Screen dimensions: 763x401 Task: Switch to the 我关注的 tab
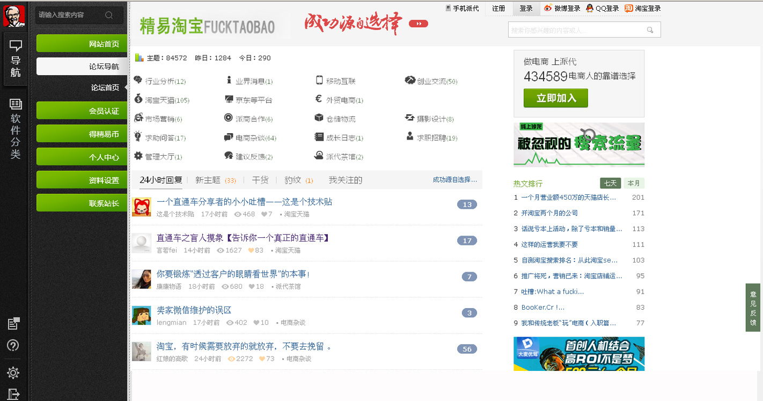pos(346,180)
